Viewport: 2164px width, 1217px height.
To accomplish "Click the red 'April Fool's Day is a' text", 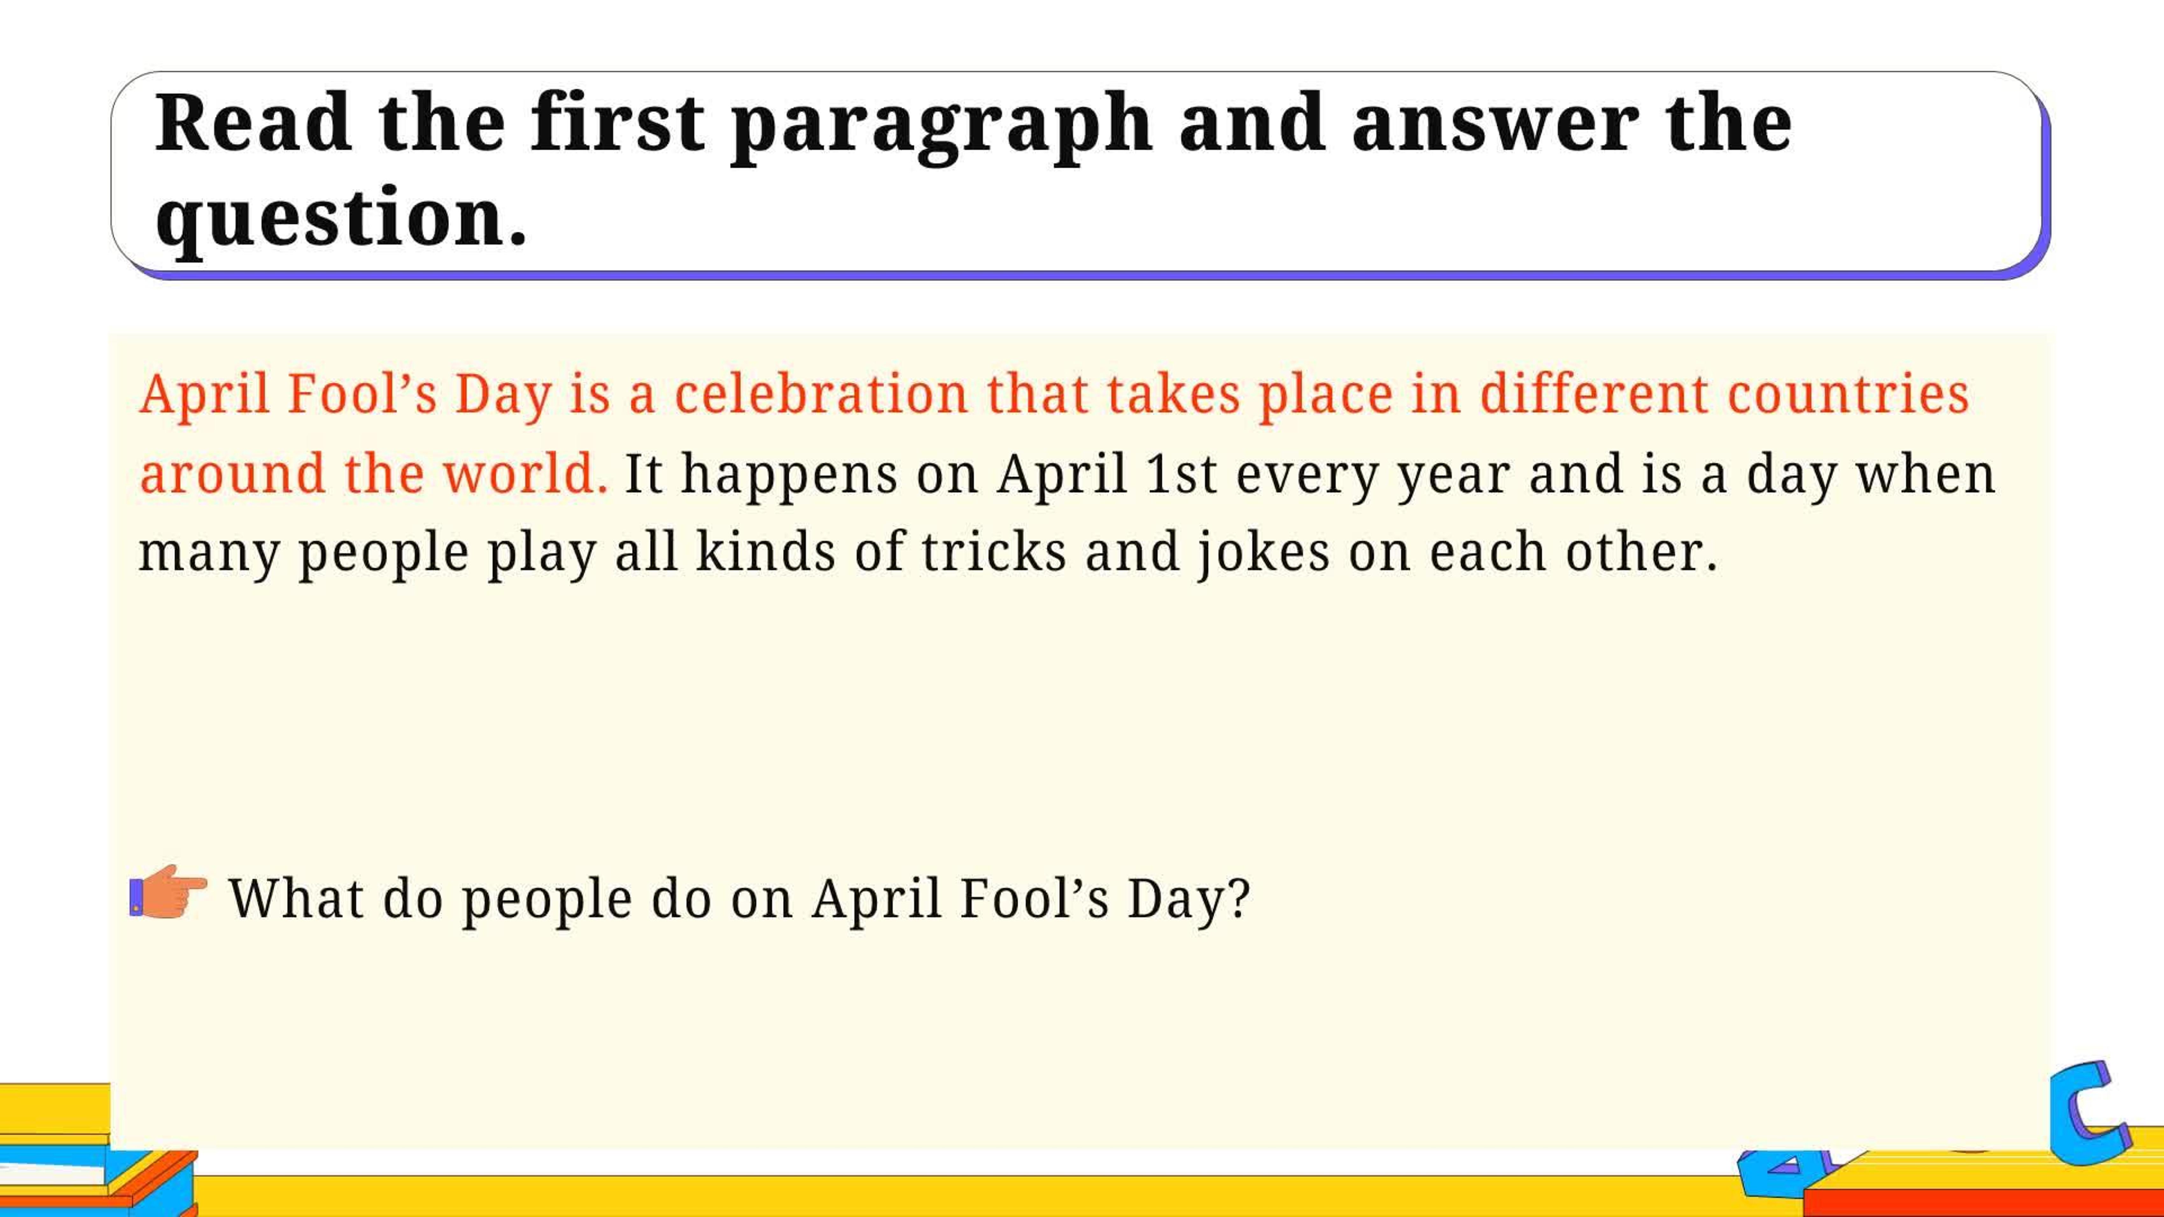I will 397,395.
